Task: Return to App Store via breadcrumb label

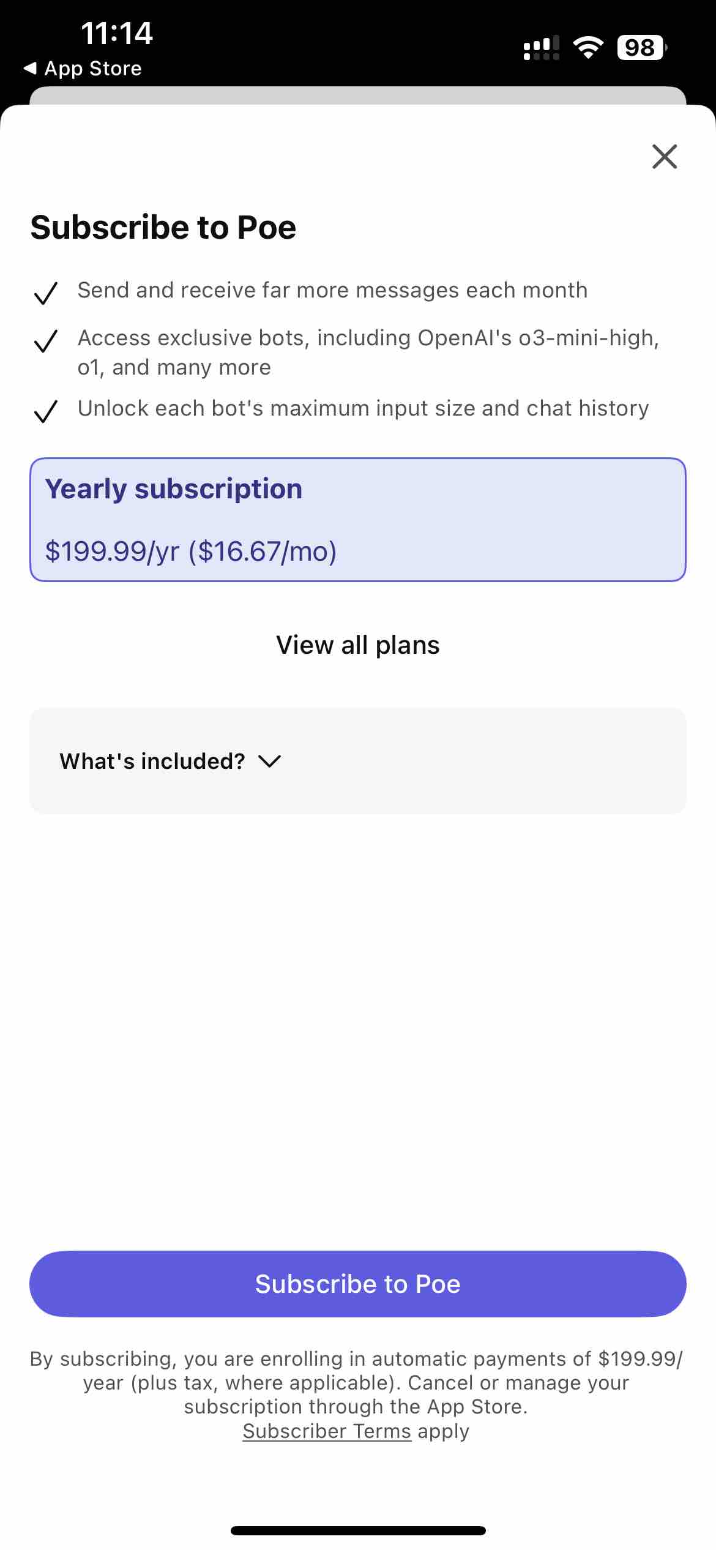Action: tap(93, 68)
